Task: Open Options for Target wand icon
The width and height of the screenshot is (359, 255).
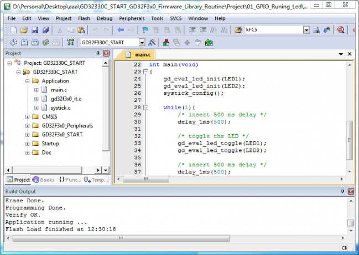Action: coord(152,42)
